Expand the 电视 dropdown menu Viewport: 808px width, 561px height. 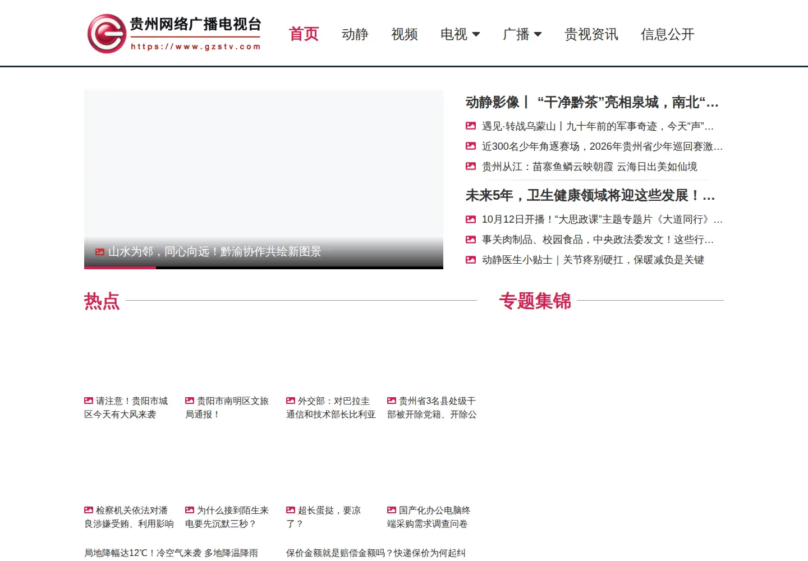pos(460,34)
